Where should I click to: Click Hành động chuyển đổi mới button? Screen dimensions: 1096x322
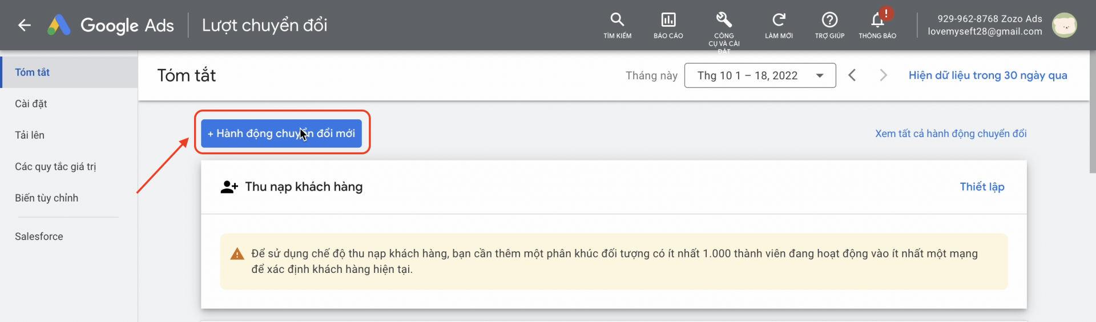[281, 134]
